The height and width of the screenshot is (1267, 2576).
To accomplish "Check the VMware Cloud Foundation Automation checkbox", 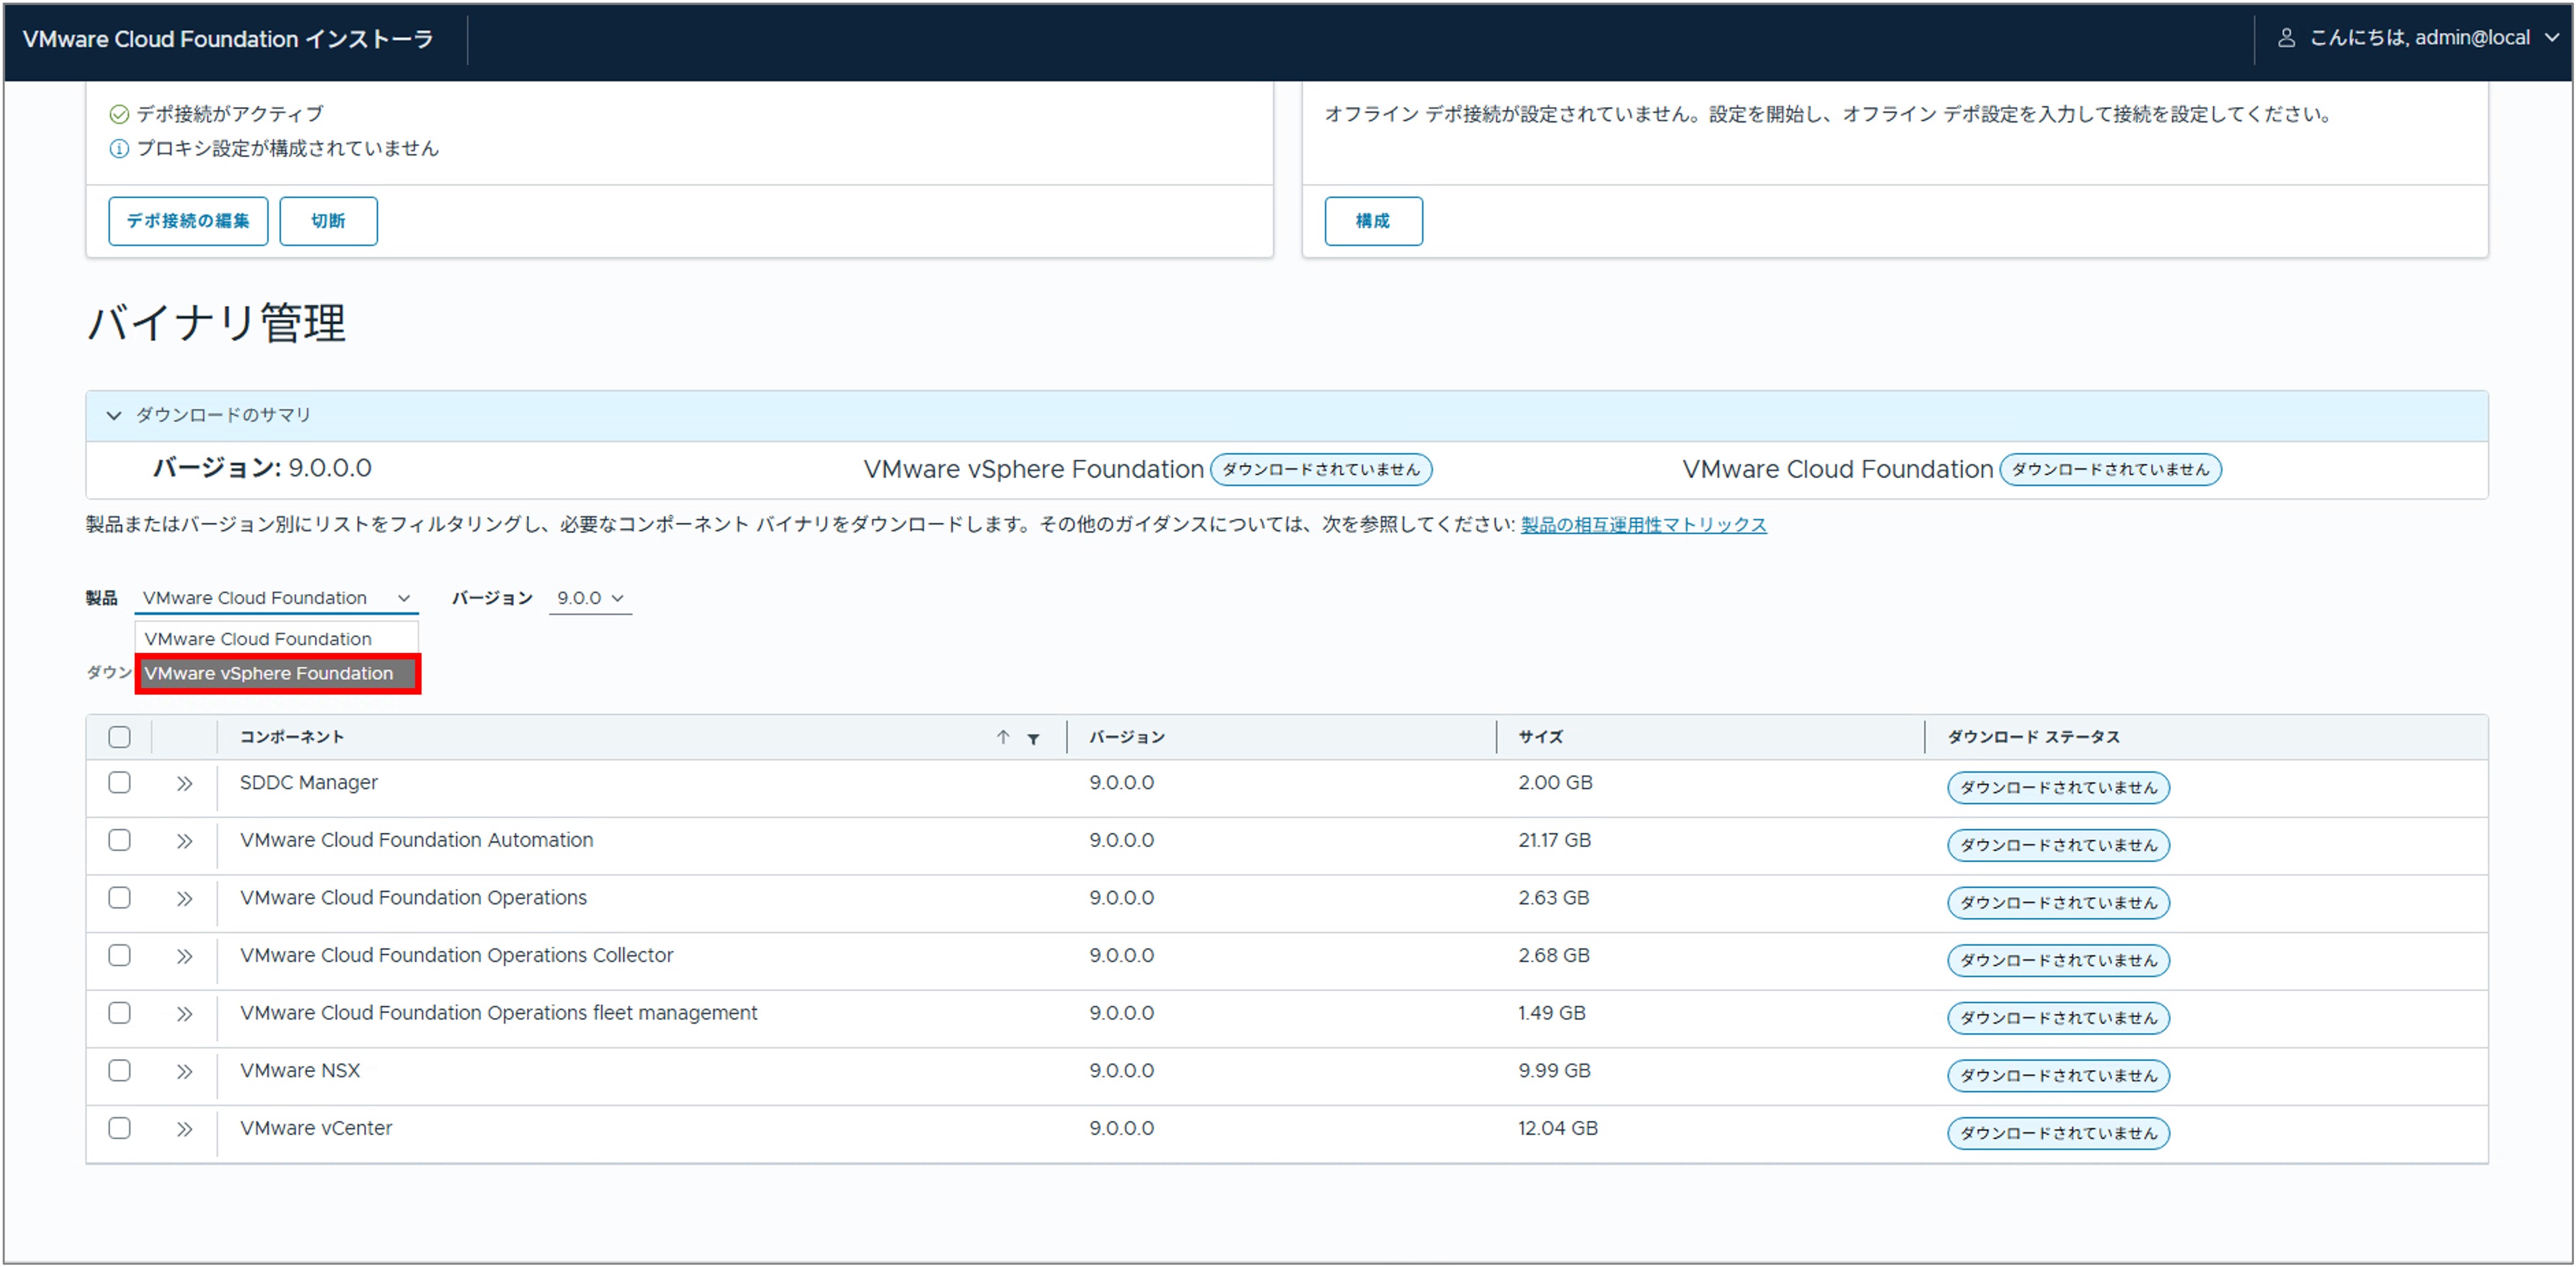I will [119, 840].
